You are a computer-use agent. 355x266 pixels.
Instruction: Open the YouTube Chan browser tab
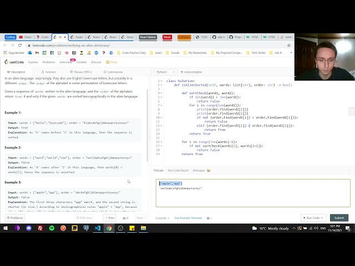point(26,37)
